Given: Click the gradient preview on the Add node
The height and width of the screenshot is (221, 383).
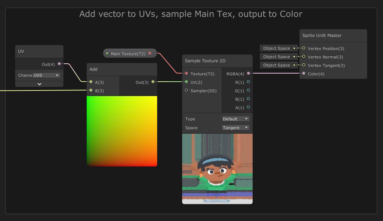Looking at the screenshot, I should [122, 131].
